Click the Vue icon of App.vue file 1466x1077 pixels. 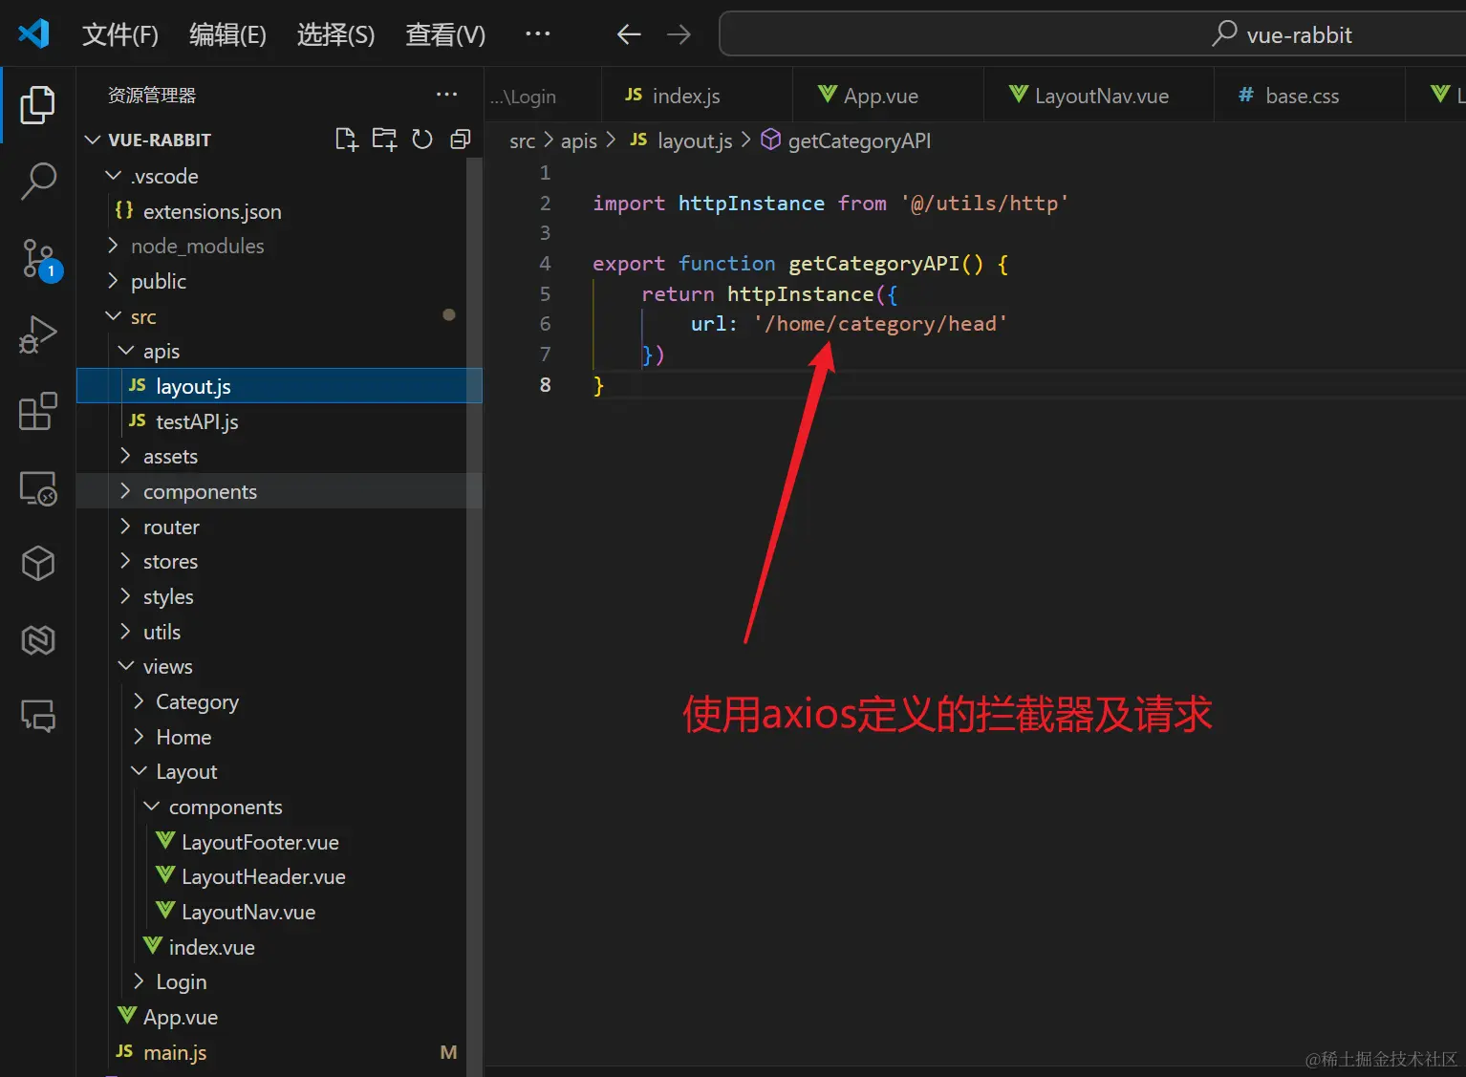click(127, 1016)
